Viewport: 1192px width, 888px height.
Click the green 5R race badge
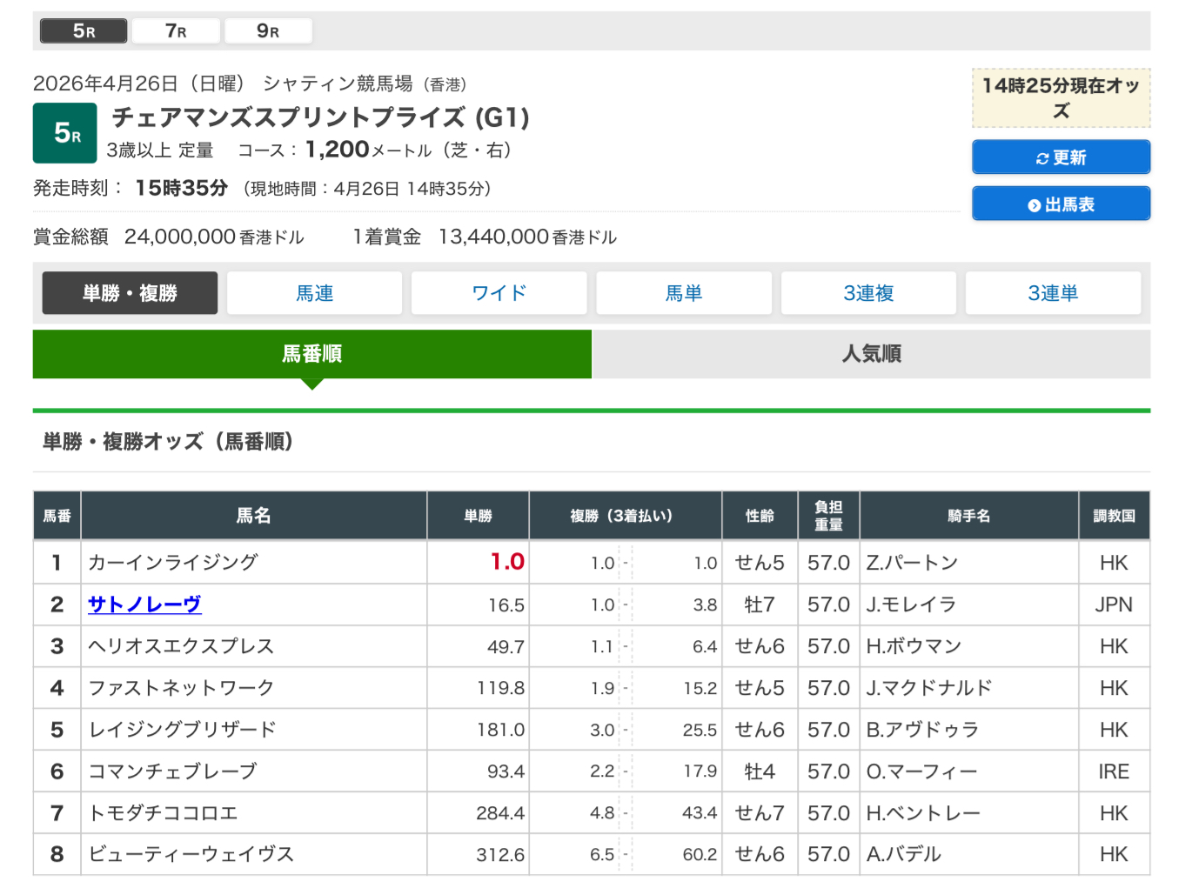coord(65,133)
